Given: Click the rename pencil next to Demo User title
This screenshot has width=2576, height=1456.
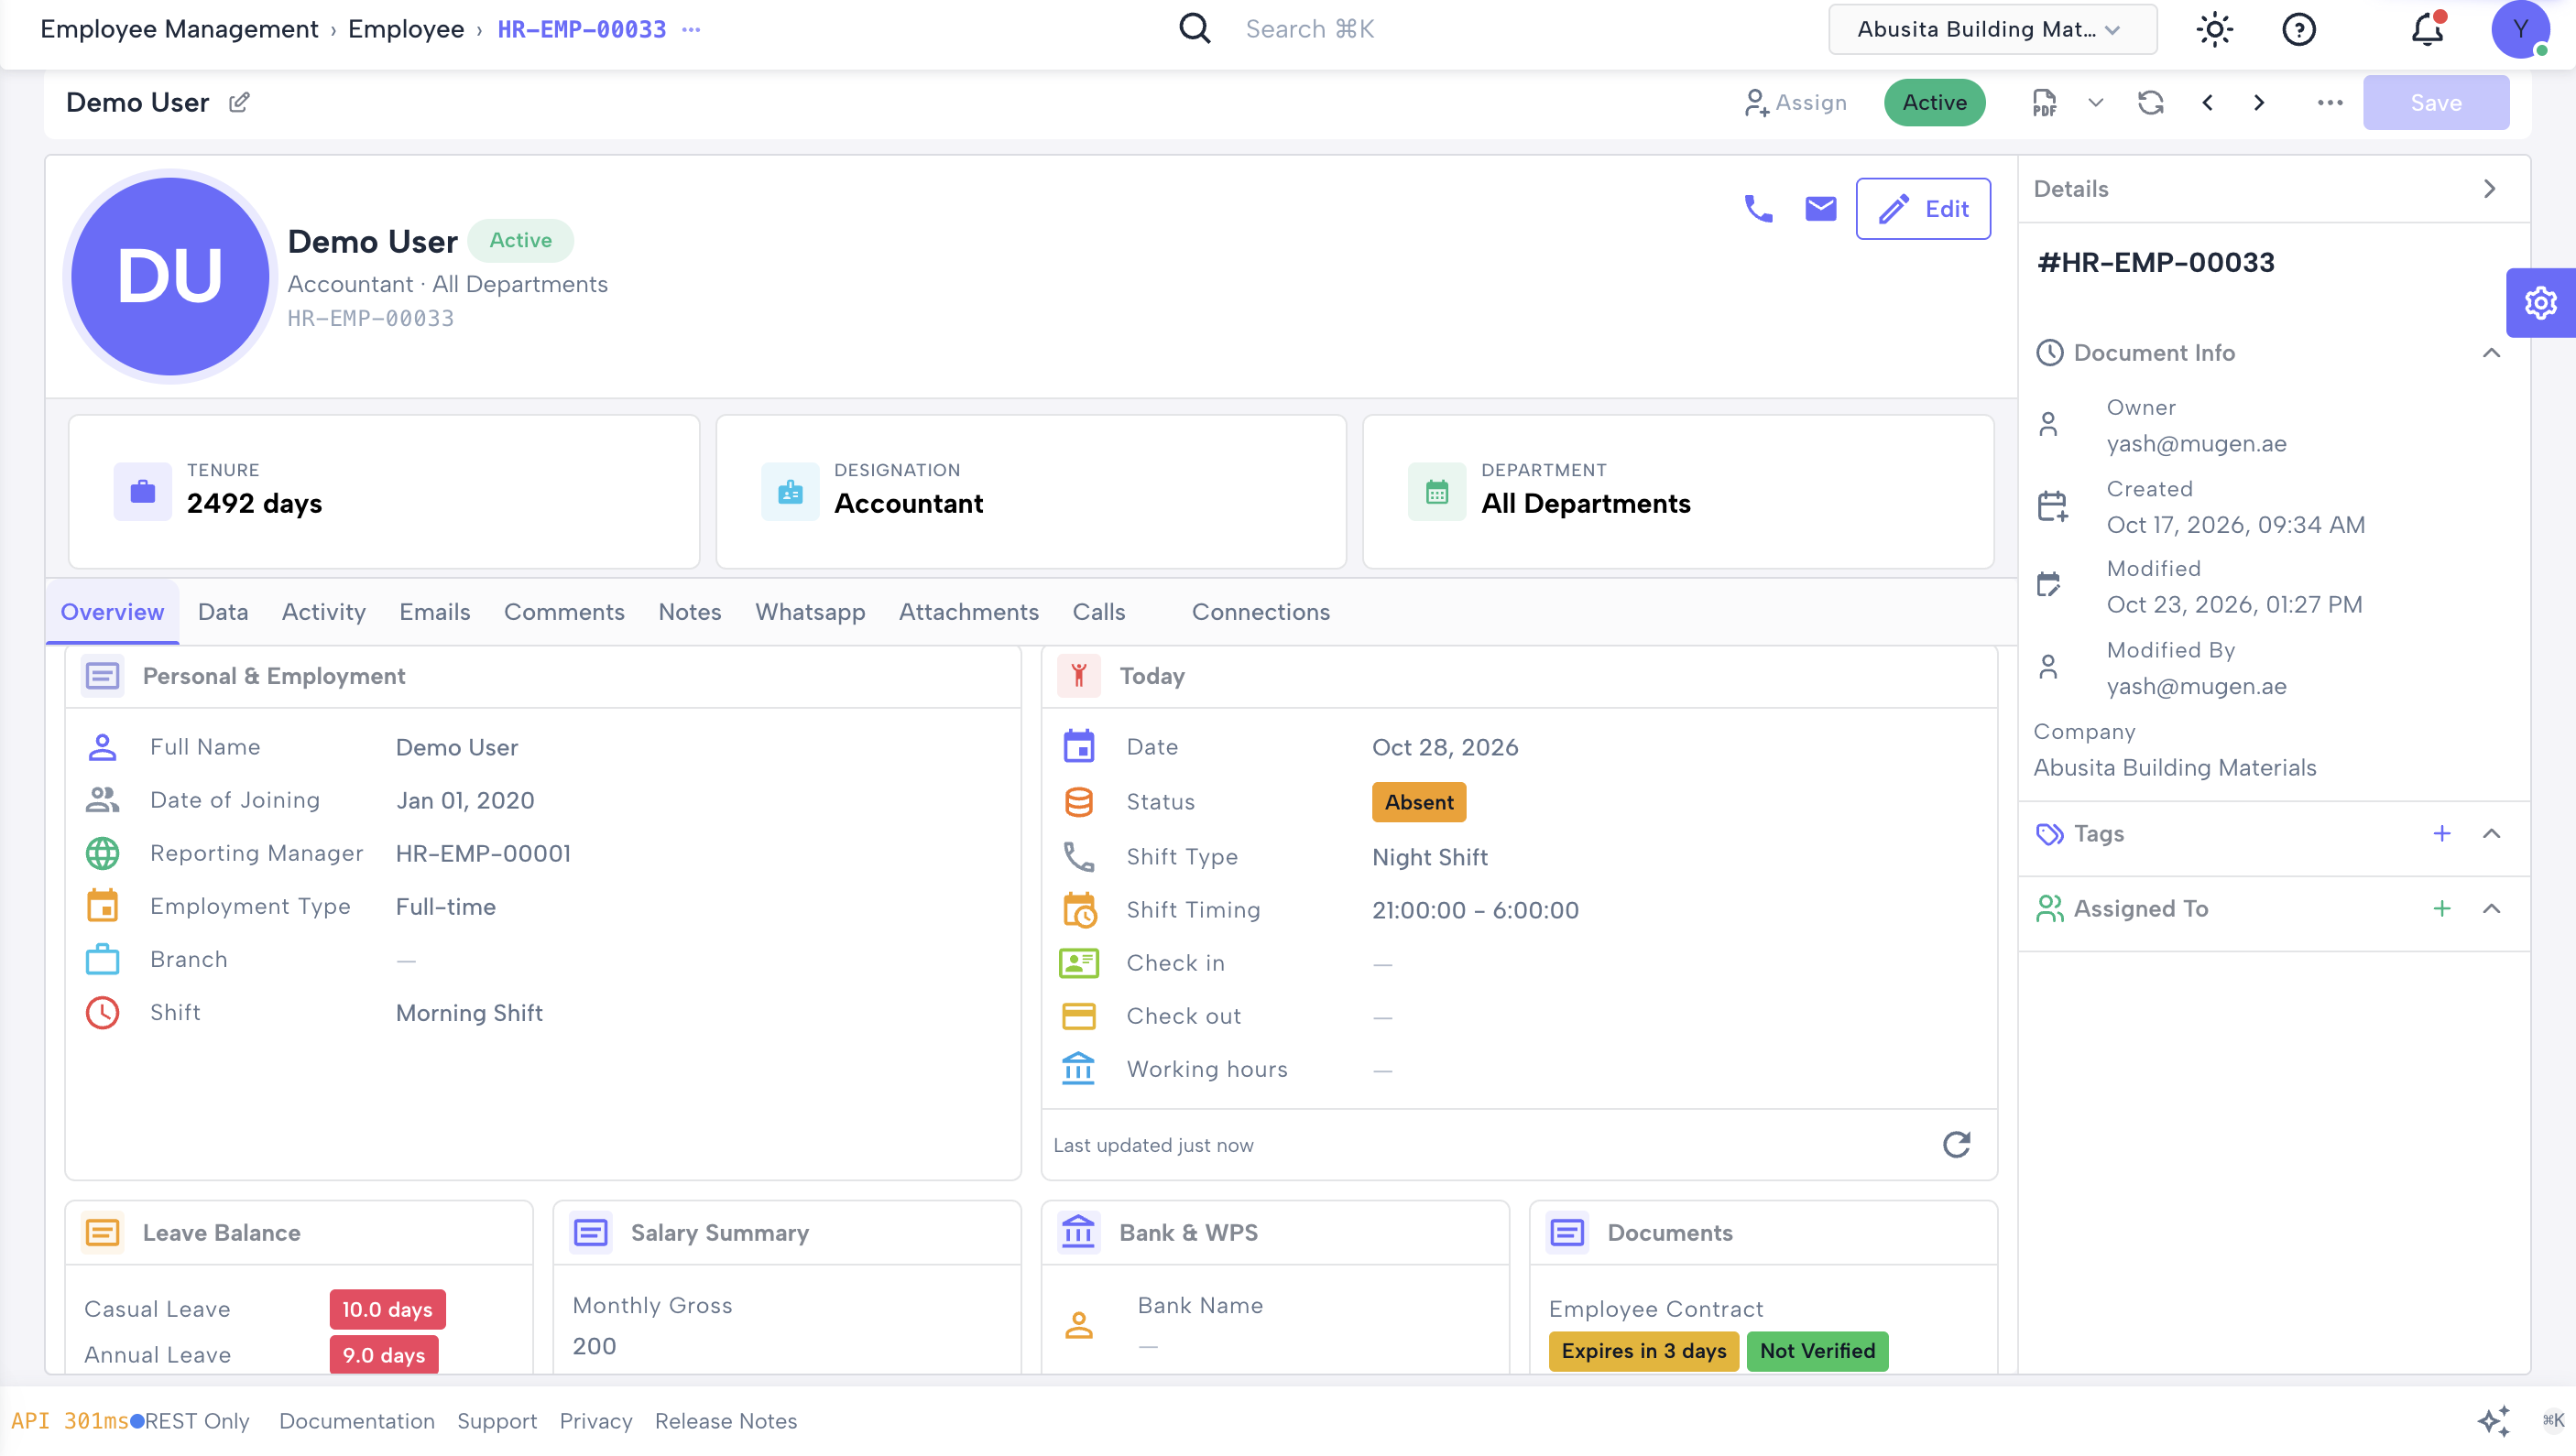Looking at the screenshot, I should coord(239,102).
